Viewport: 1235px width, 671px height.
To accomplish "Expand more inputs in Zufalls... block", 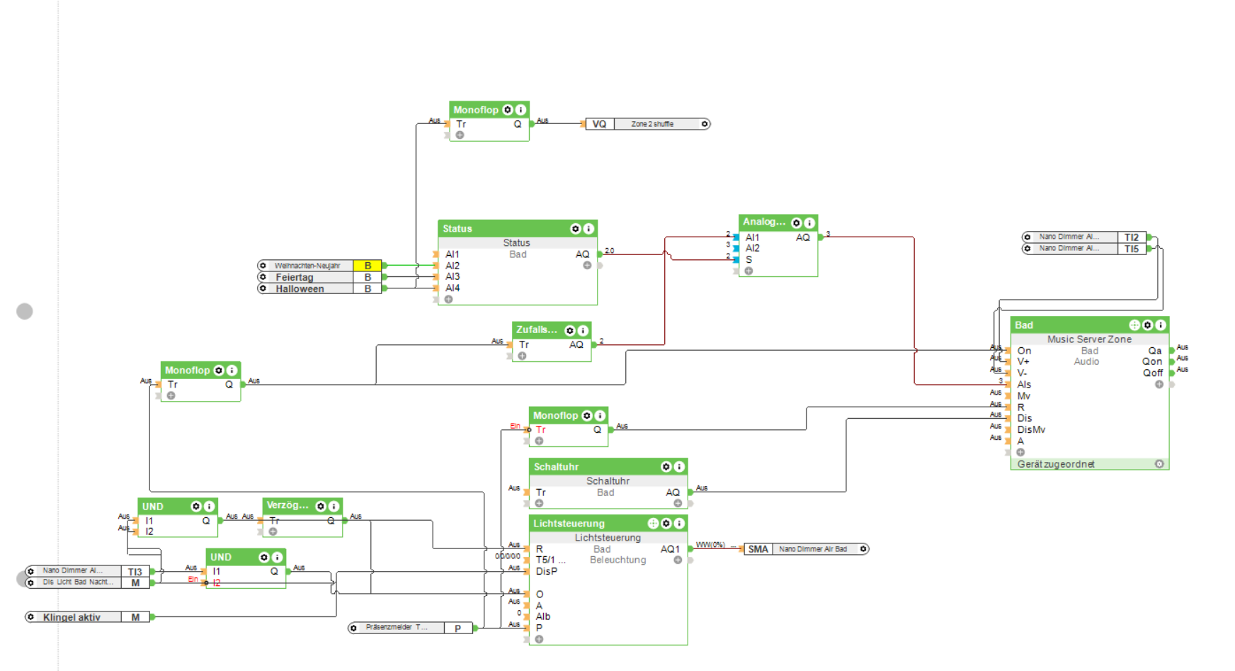I will click(522, 356).
